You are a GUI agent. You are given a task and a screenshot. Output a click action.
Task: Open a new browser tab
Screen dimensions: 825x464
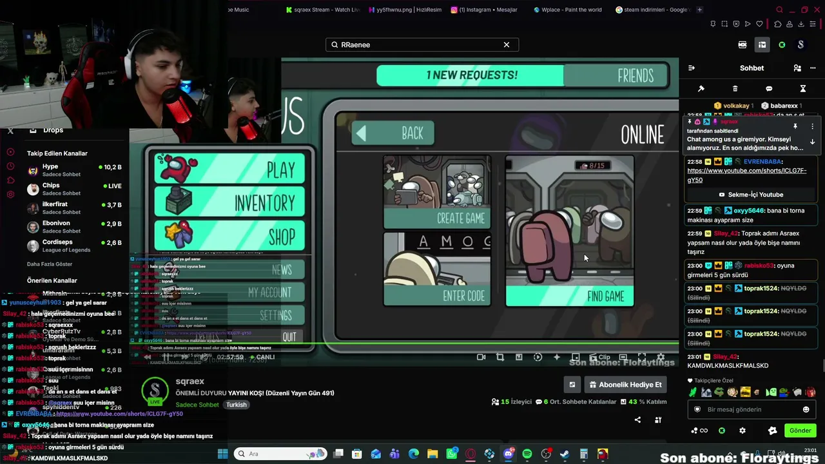coord(699,10)
